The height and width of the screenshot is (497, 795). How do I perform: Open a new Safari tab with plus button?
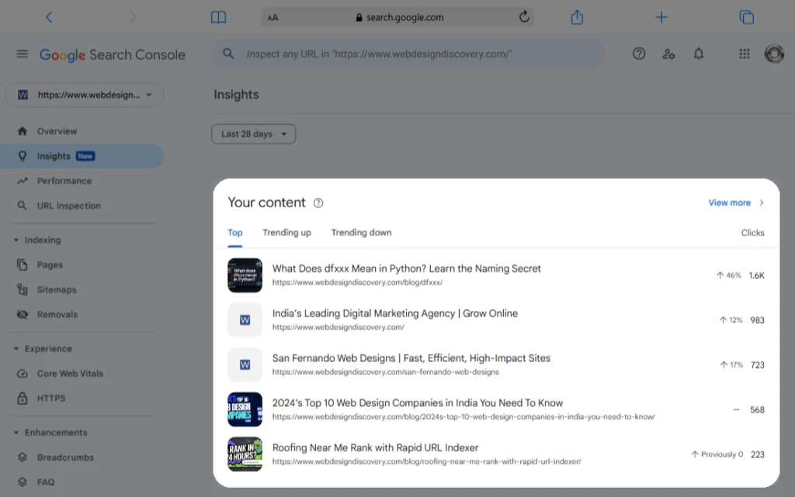(661, 16)
